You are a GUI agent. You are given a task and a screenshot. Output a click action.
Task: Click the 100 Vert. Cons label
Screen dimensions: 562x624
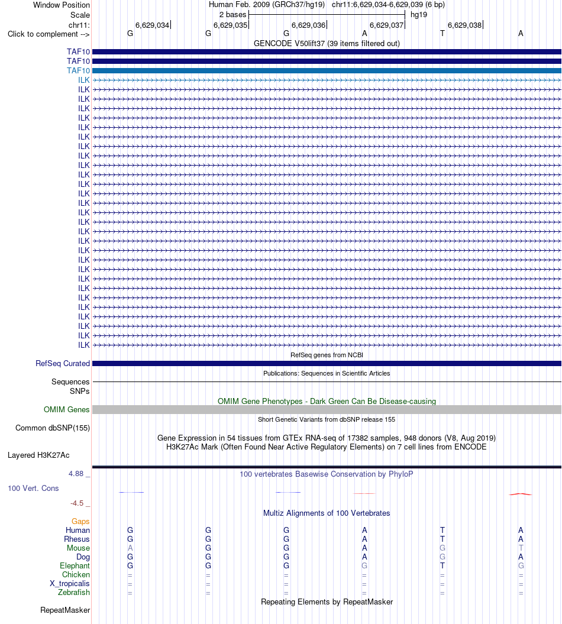pyautogui.click(x=34, y=489)
